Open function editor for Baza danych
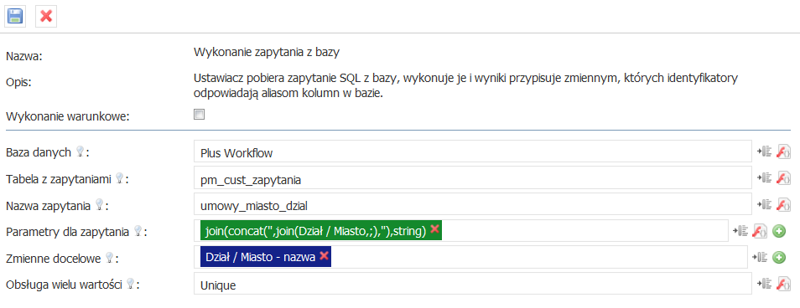800x308 pixels. [x=783, y=151]
